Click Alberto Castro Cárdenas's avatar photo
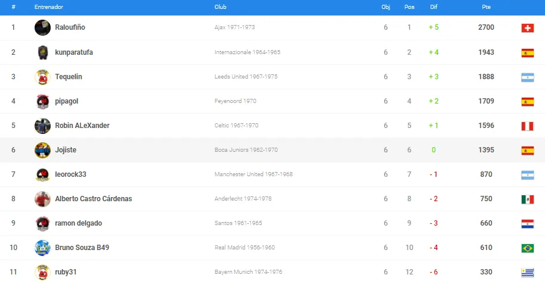This screenshot has height=281, width=545. coord(42,199)
